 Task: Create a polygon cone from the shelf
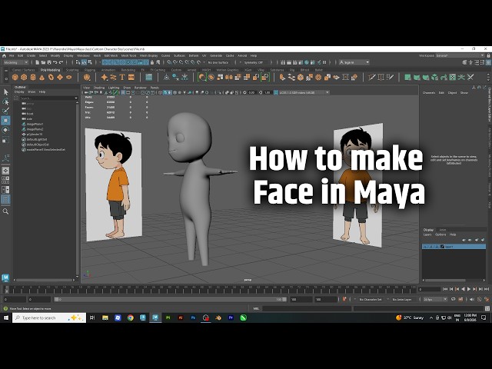coord(42,77)
